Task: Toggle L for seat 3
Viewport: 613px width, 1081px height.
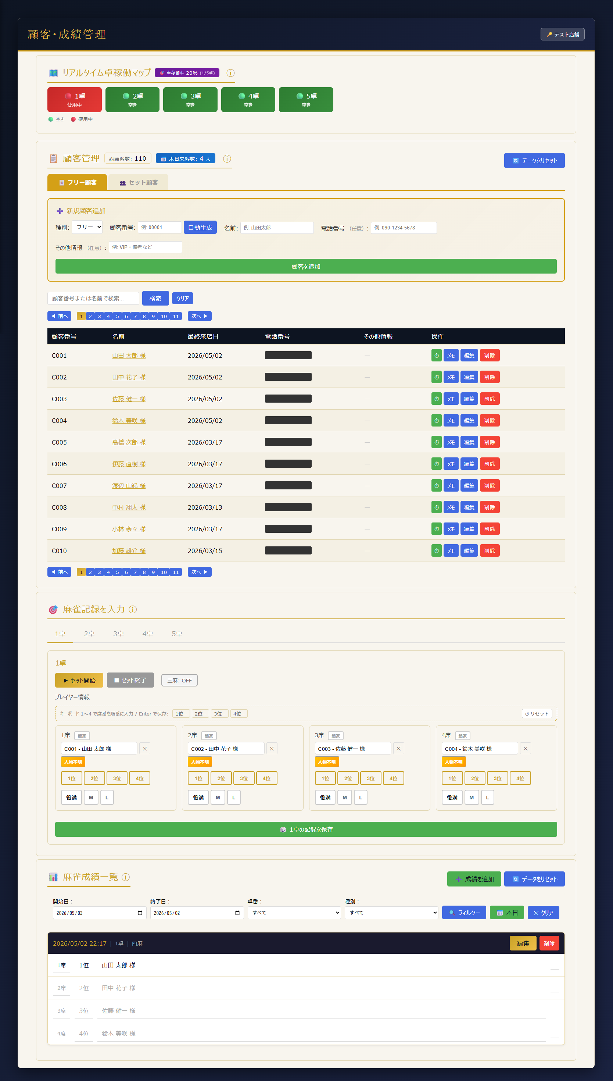Action: (x=361, y=797)
